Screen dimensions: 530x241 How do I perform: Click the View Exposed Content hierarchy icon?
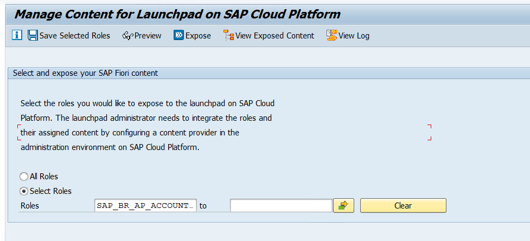228,36
